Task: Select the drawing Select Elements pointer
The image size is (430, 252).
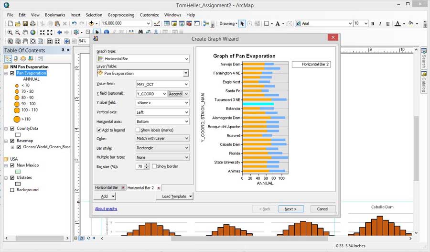Action: click(x=242, y=23)
